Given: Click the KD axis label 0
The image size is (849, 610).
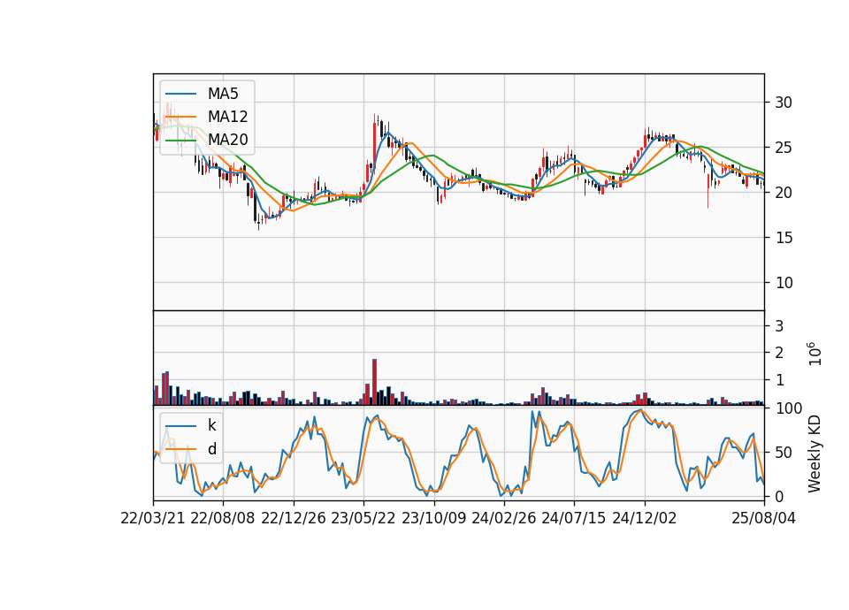Looking at the screenshot, I should point(779,496).
